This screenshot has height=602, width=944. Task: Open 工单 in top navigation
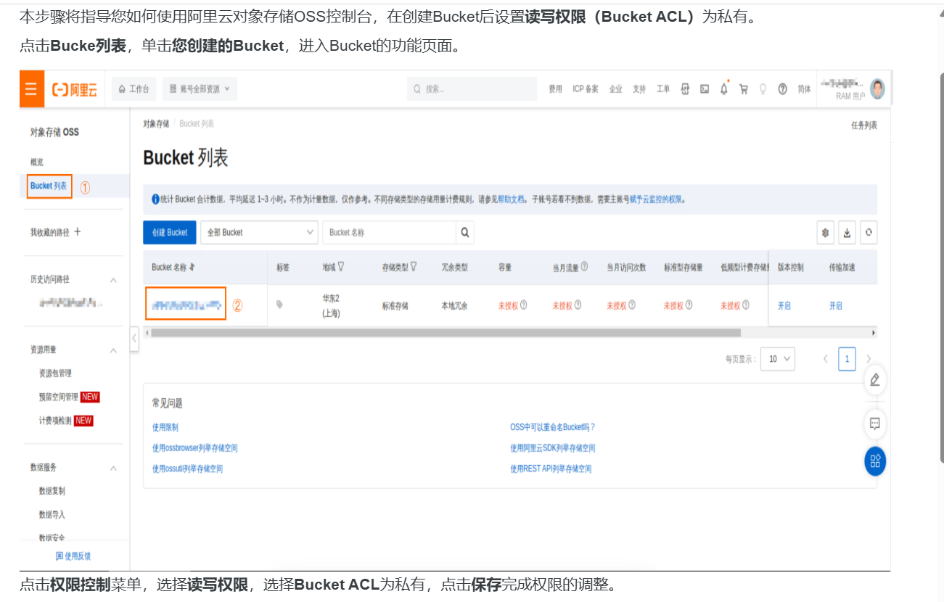tap(663, 89)
